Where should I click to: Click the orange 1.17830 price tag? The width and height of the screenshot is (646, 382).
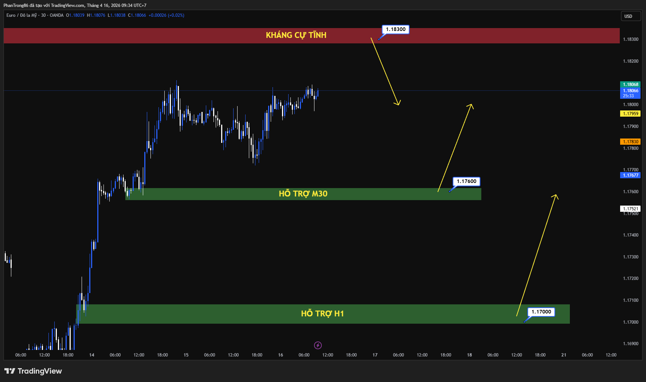pyautogui.click(x=630, y=142)
